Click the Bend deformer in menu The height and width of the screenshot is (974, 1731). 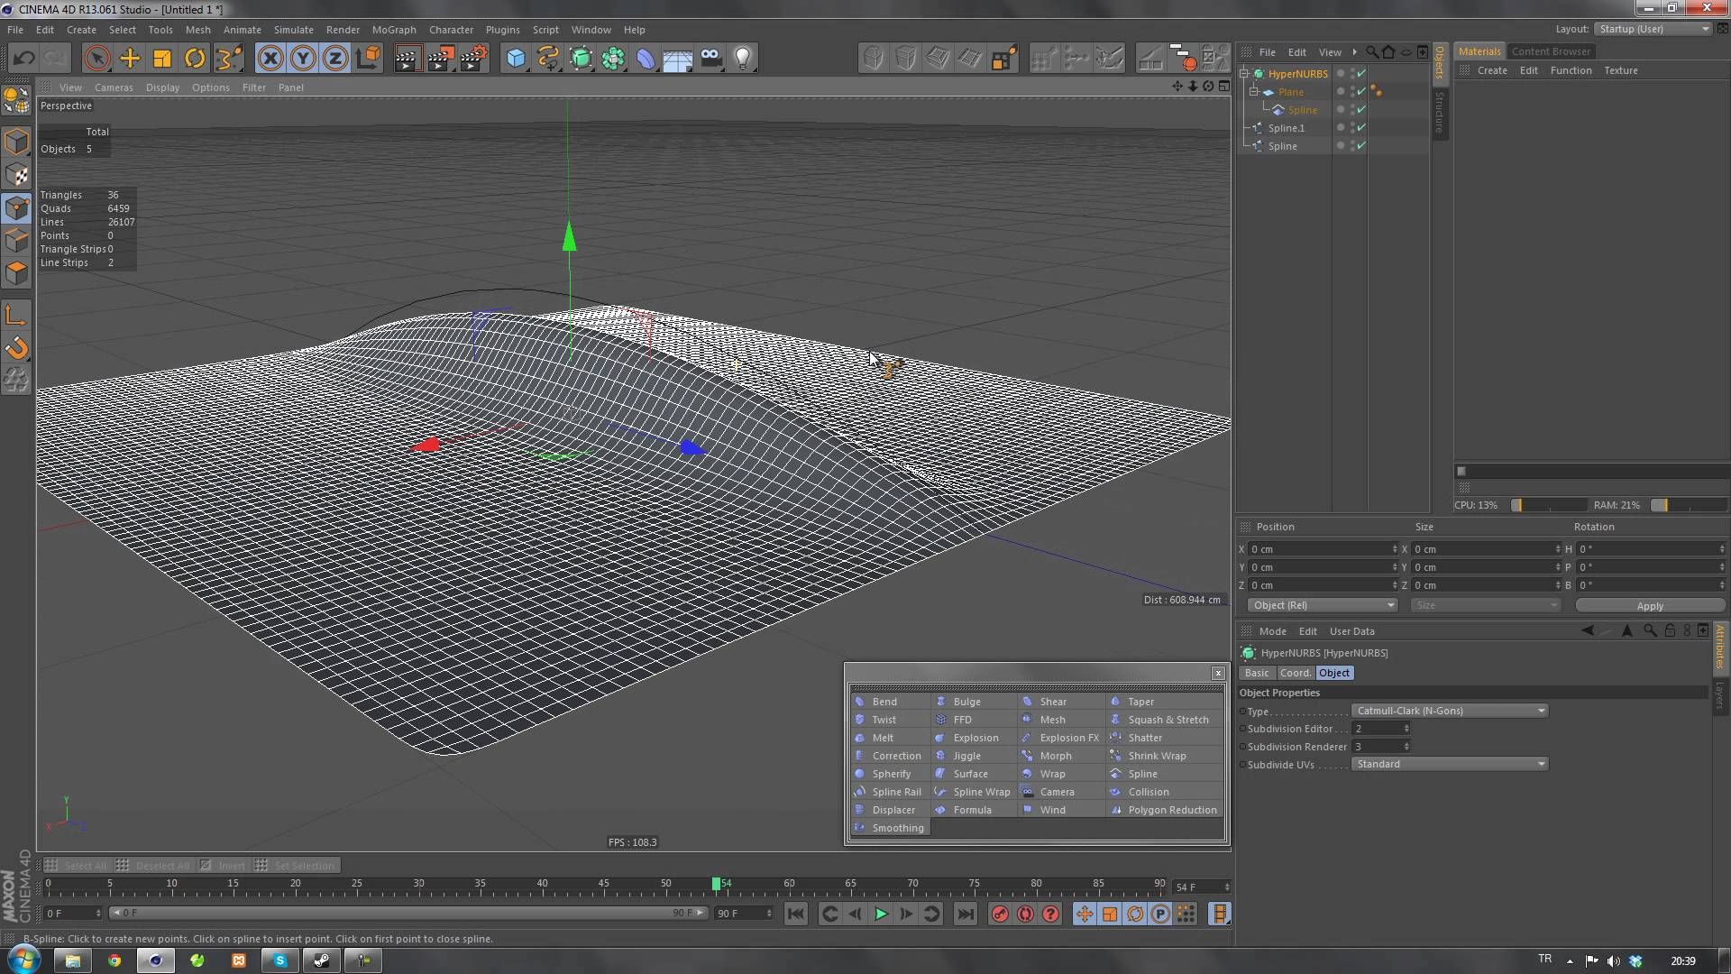tap(884, 701)
